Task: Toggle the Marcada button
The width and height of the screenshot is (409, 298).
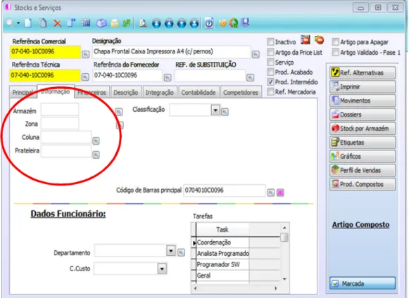Action: click(x=363, y=283)
